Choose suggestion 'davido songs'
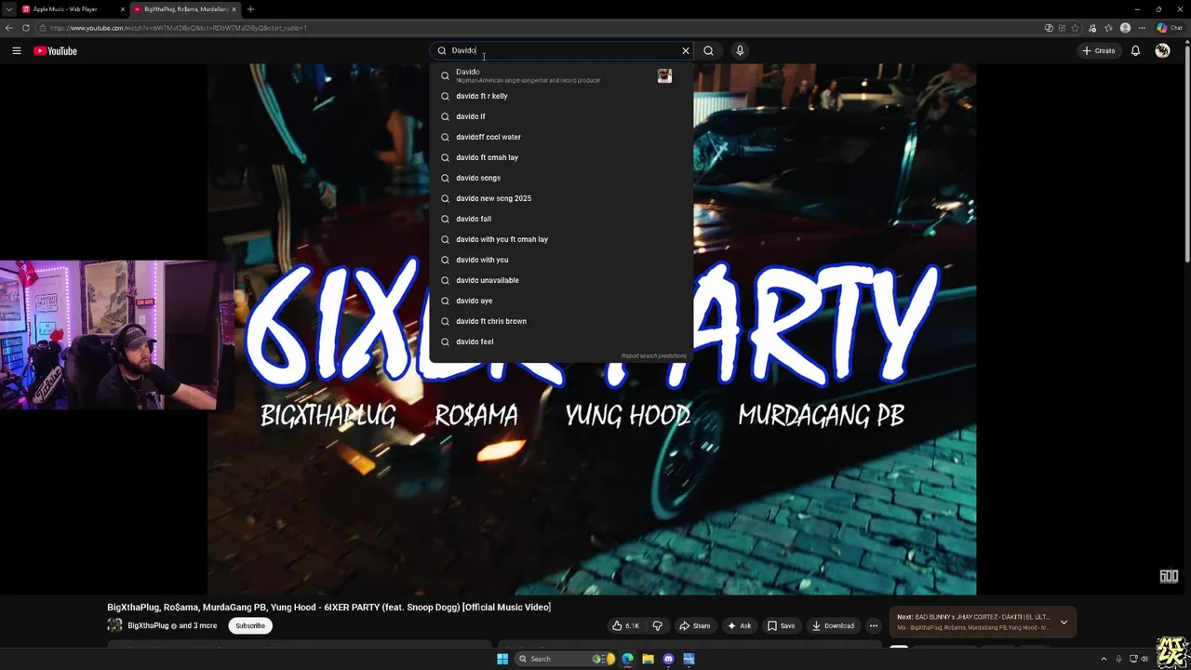The width and height of the screenshot is (1191, 670). (561, 178)
